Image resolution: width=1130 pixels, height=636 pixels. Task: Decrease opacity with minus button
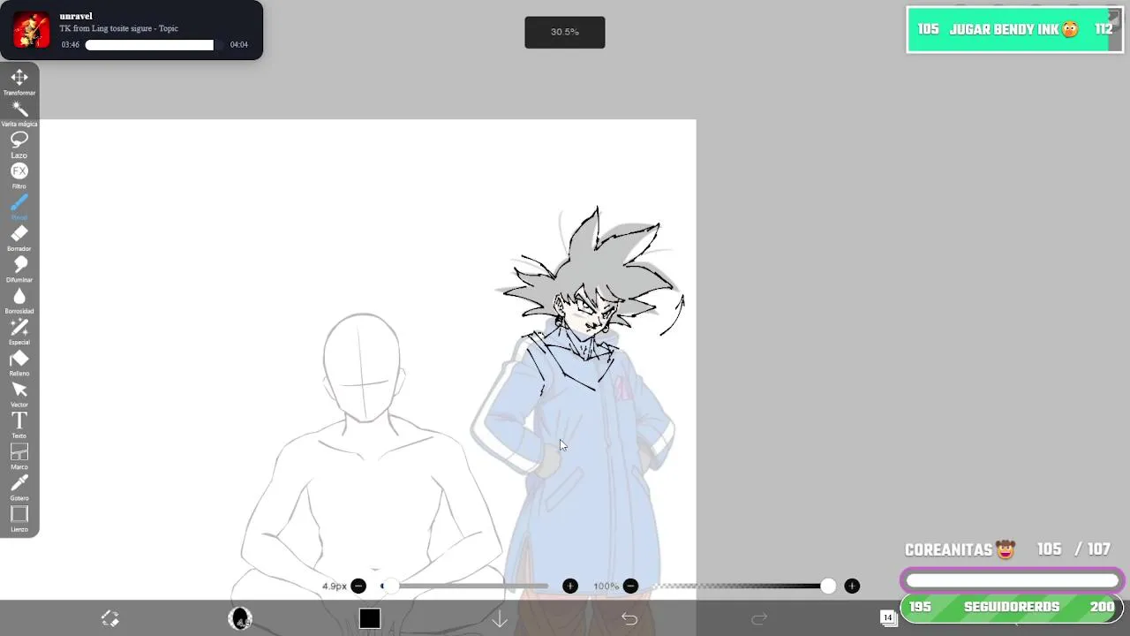click(630, 586)
